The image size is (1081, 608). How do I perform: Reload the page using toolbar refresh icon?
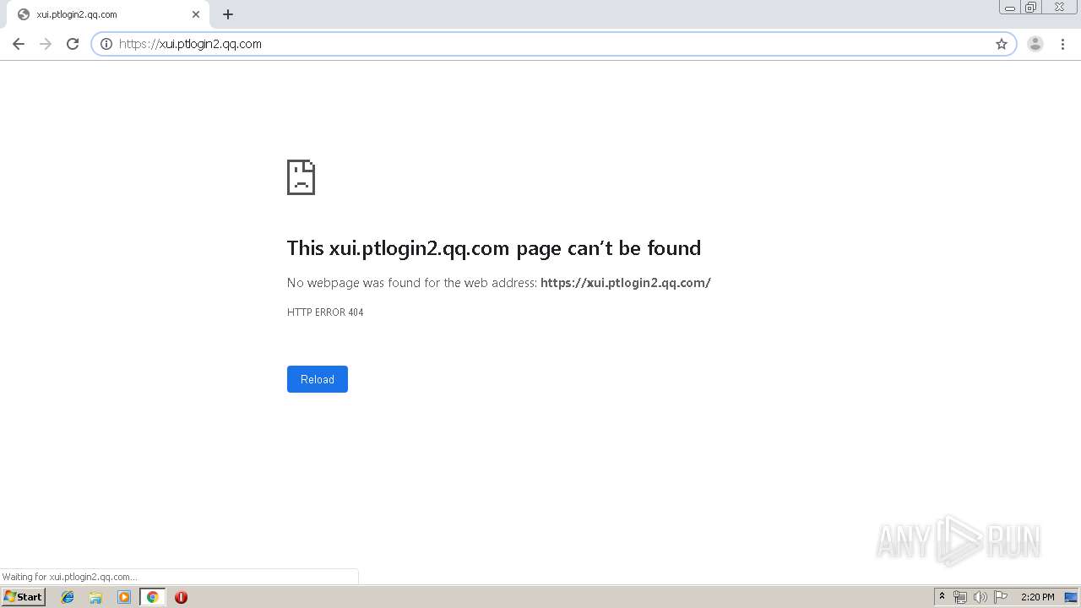[73, 44]
